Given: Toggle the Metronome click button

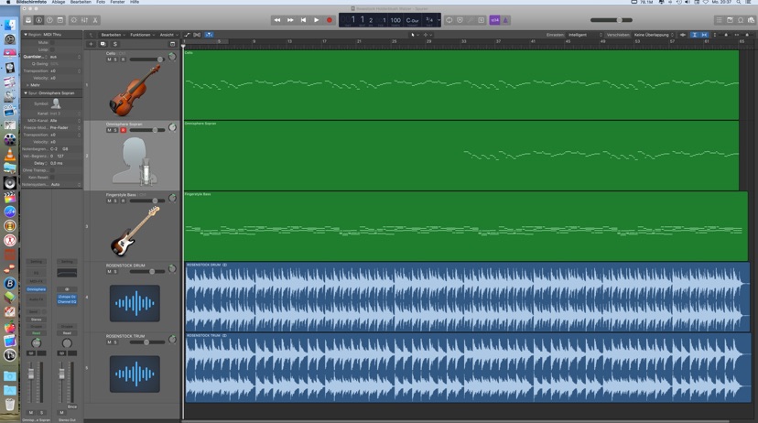Looking at the screenshot, I should [505, 20].
